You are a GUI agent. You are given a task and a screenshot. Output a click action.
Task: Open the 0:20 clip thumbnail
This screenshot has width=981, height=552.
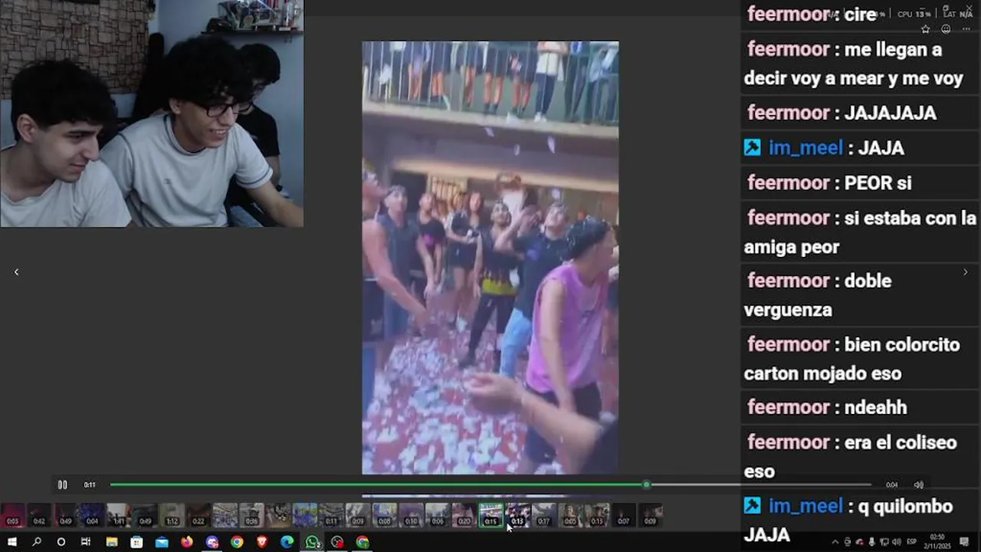coord(464,515)
